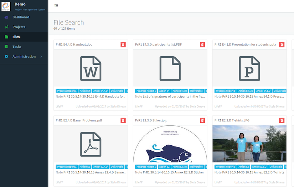Click the Administration gear icon

click(x=6, y=56)
